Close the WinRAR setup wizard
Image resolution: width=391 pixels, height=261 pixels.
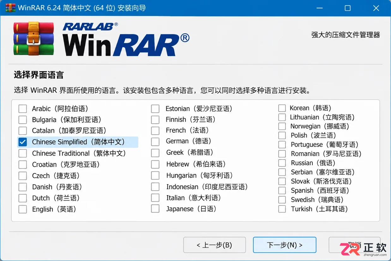(376, 8)
